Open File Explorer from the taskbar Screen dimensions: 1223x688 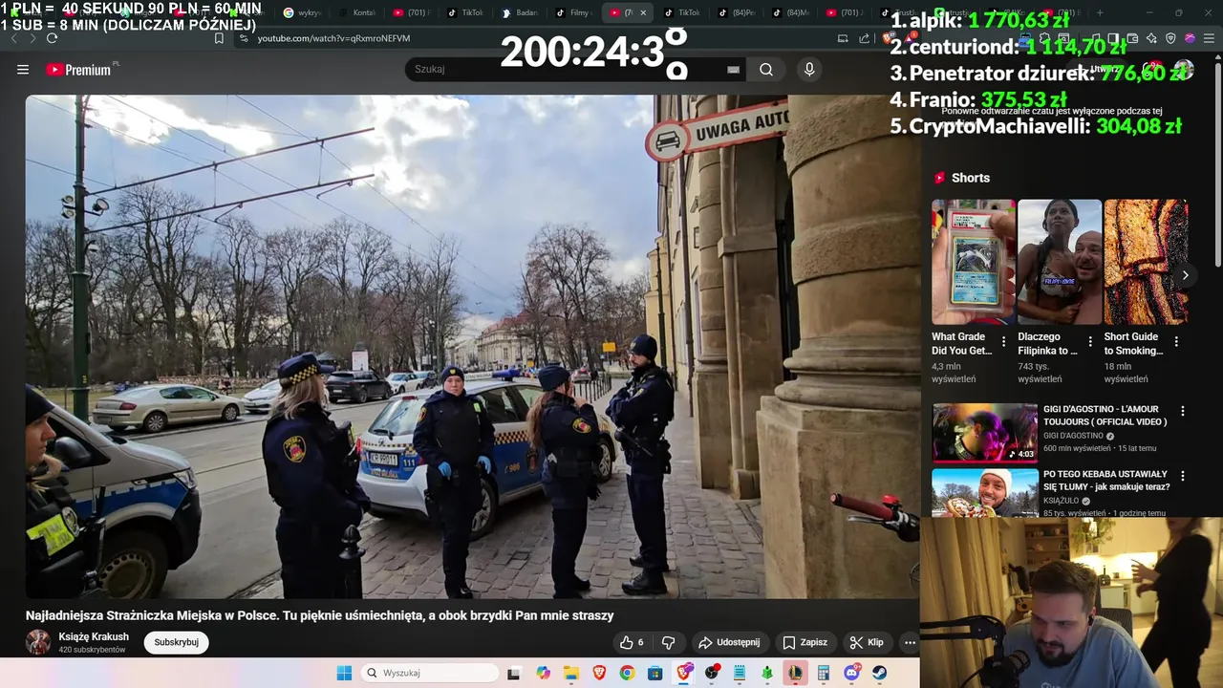[570, 673]
